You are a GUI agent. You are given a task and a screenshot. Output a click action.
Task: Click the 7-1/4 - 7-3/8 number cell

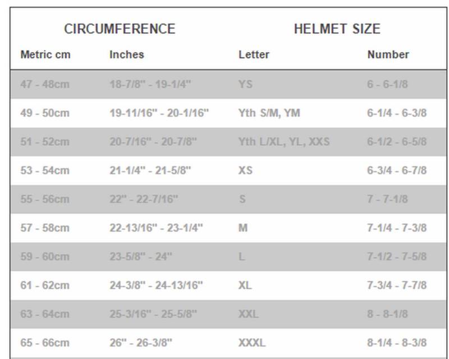397,228
